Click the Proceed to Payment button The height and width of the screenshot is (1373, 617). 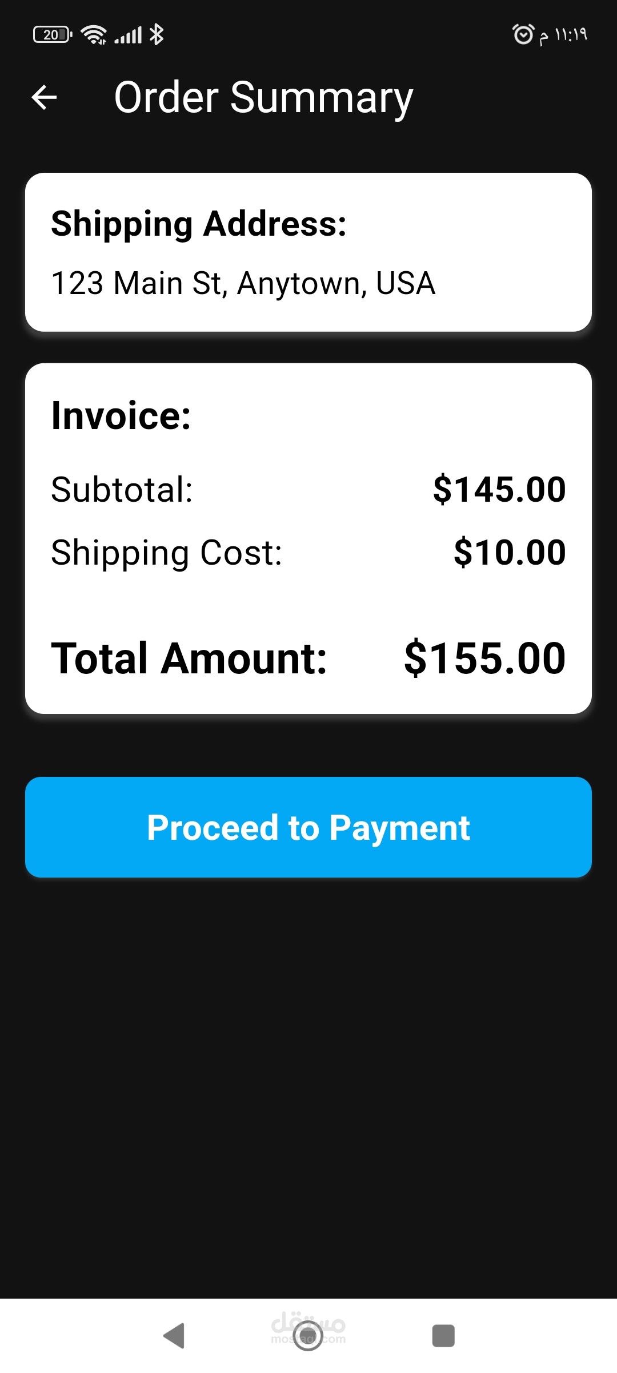[308, 827]
